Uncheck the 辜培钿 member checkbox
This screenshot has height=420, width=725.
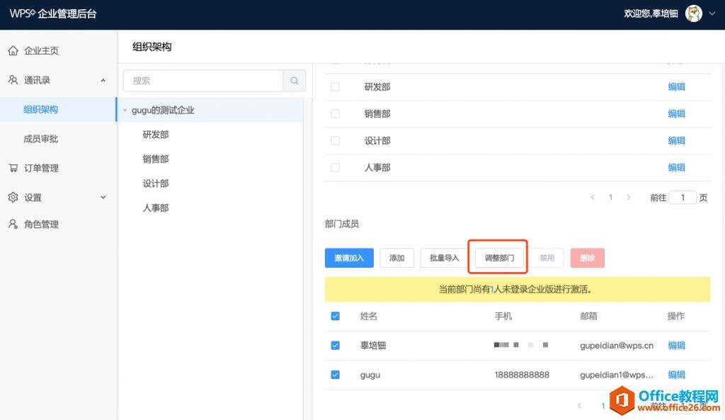335,345
